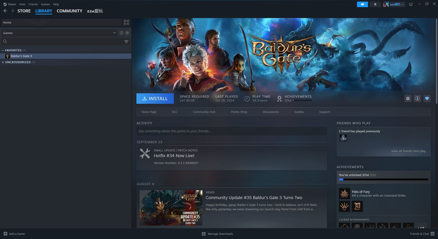Open the zza profile tab

click(95, 11)
